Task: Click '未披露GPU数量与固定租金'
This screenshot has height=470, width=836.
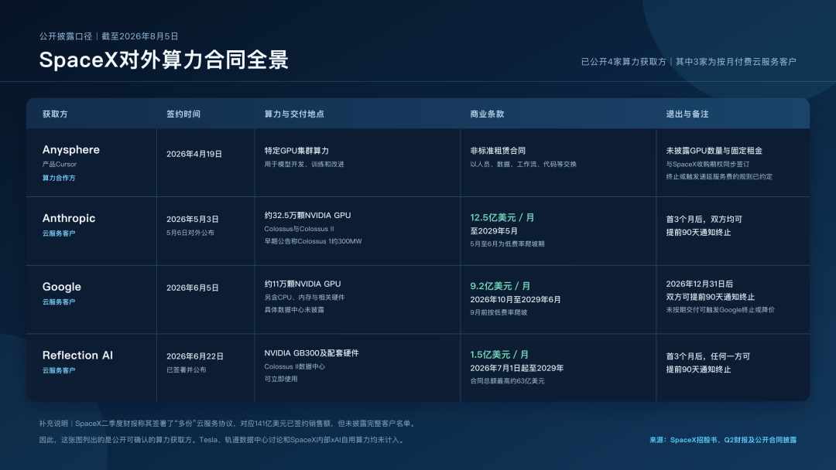Action: tap(714, 151)
